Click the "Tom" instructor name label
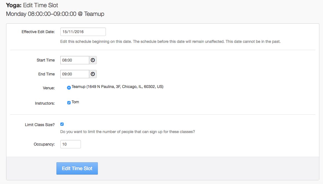 tap(75, 102)
